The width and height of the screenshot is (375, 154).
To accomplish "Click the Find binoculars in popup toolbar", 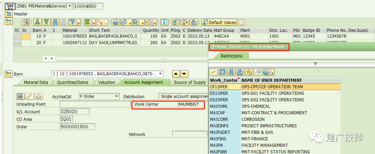I will click(231, 72).
